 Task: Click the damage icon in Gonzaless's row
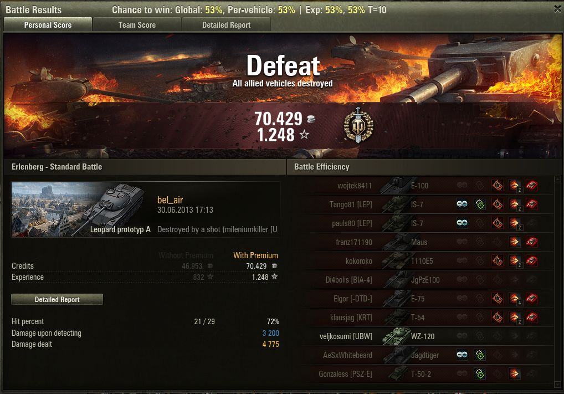(x=514, y=373)
